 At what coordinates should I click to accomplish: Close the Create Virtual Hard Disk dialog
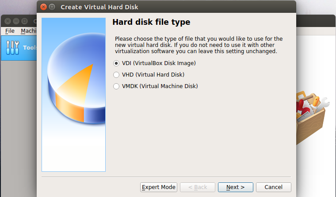click(x=43, y=7)
